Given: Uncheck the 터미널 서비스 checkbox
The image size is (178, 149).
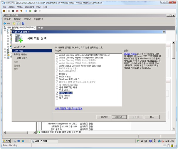Looking at the screenshot, I should [57, 93].
